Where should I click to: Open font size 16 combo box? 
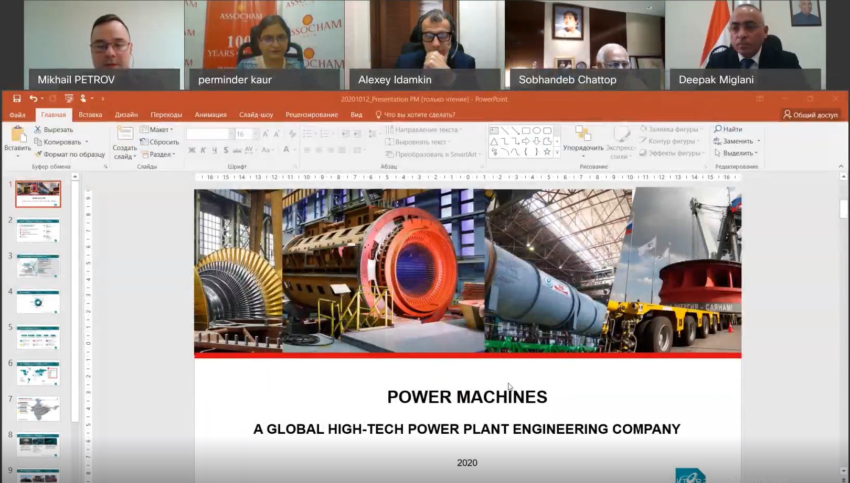point(247,134)
